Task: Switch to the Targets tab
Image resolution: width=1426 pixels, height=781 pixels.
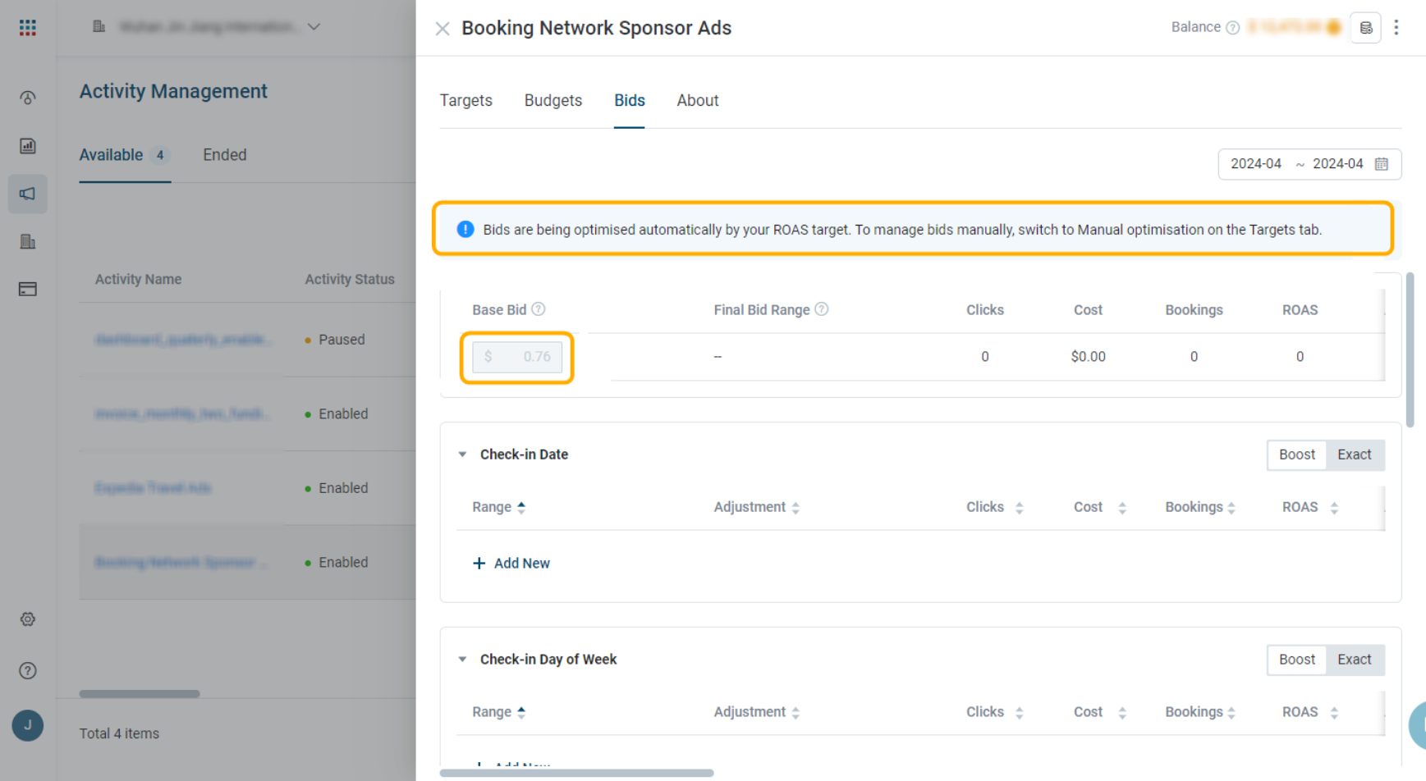Action: (466, 100)
